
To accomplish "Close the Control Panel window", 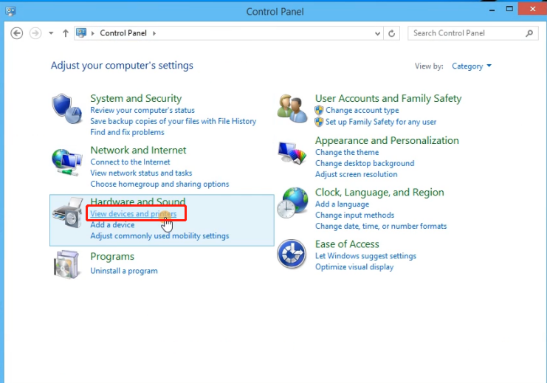I will point(532,9).
